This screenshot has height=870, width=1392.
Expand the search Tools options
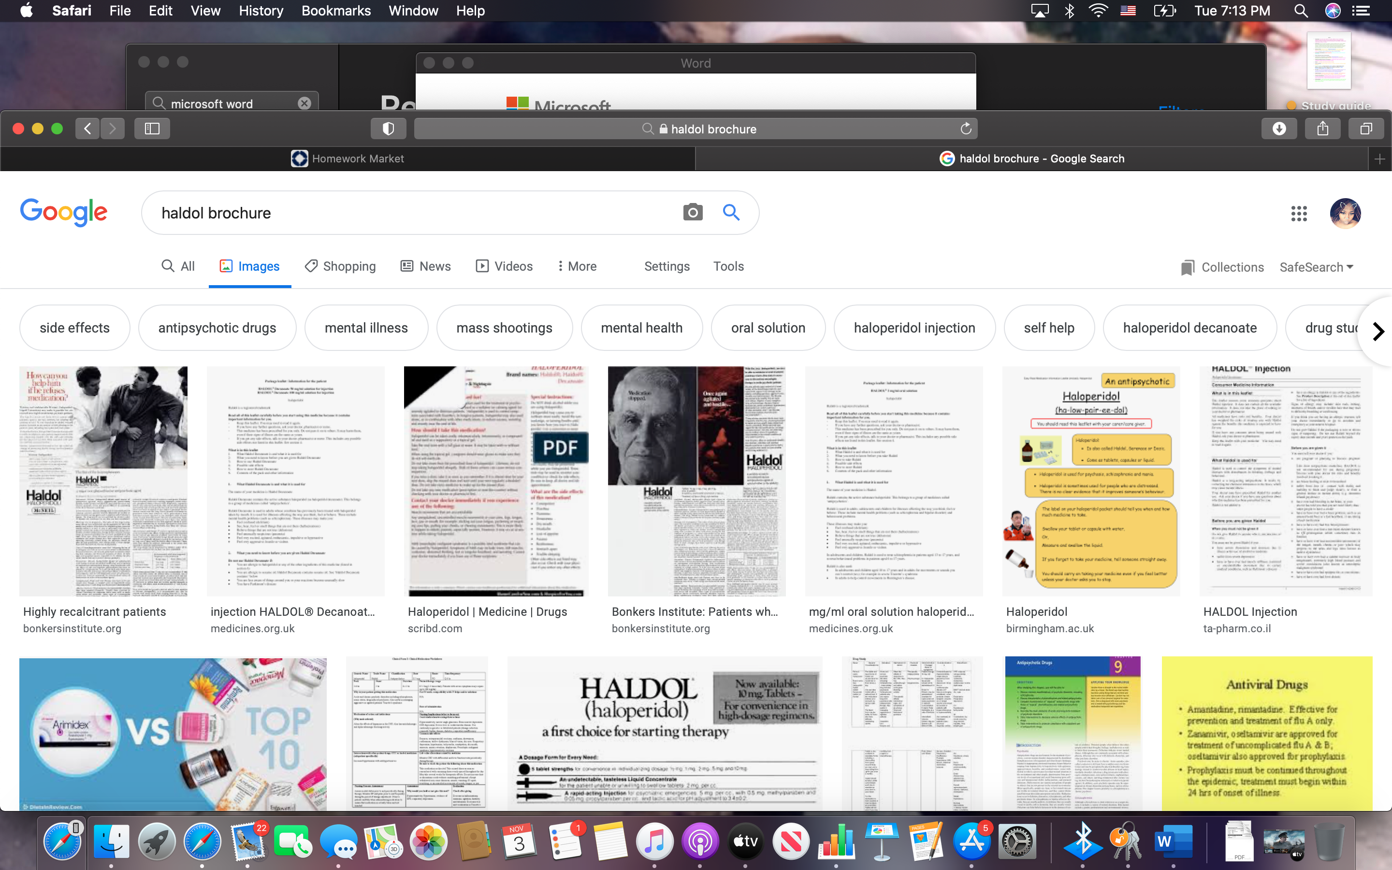[x=728, y=266]
